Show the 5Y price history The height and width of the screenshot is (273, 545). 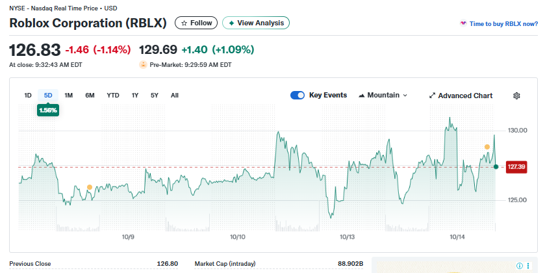coord(155,96)
